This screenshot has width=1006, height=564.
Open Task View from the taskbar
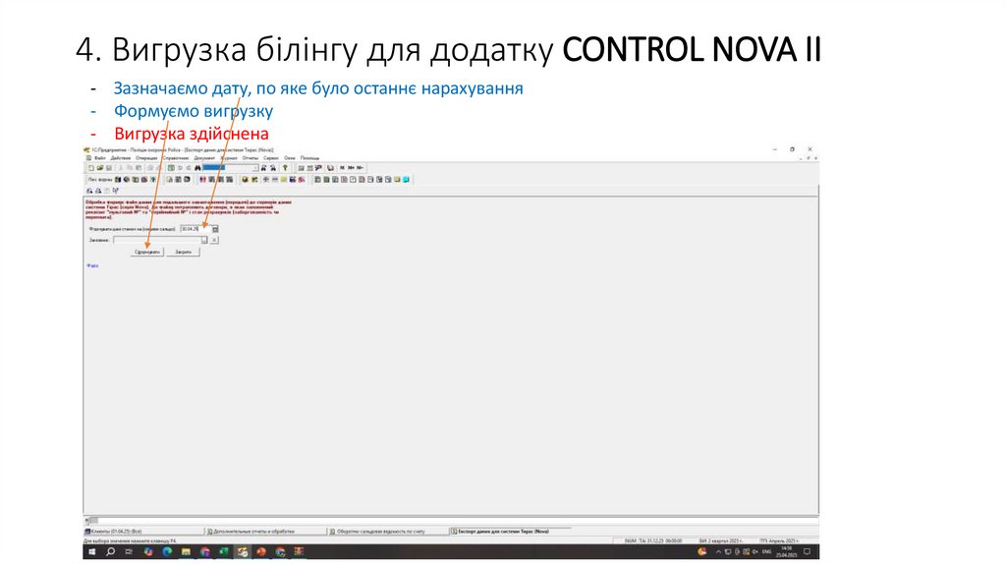click(x=129, y=551)
